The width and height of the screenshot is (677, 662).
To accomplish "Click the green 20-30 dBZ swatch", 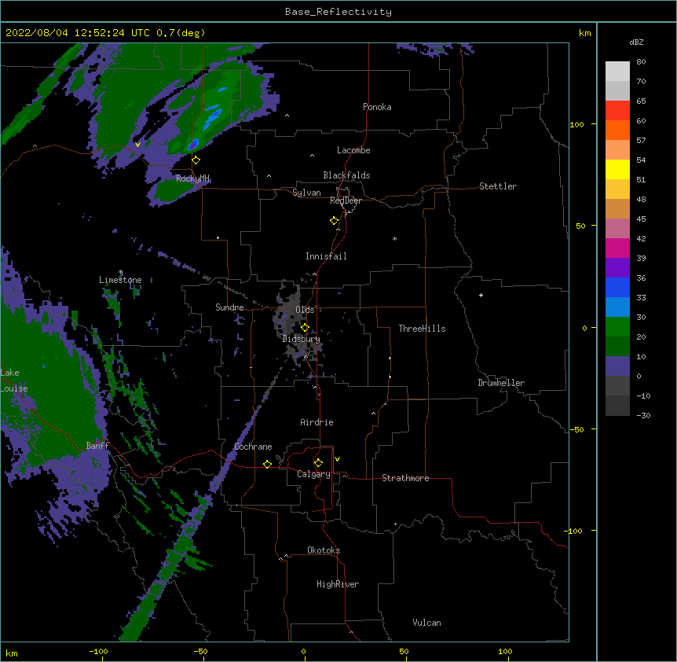I will (x=617, y=327).
